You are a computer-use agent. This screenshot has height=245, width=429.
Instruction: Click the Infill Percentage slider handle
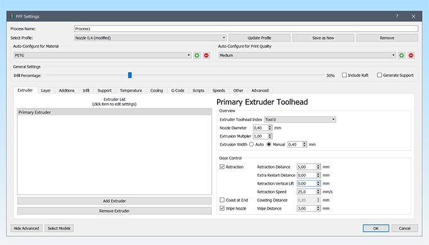coord(130,75)
